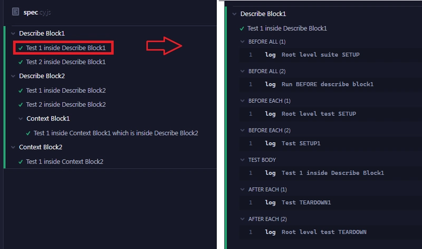Select Test 2 inside Describe Block1

66,62
